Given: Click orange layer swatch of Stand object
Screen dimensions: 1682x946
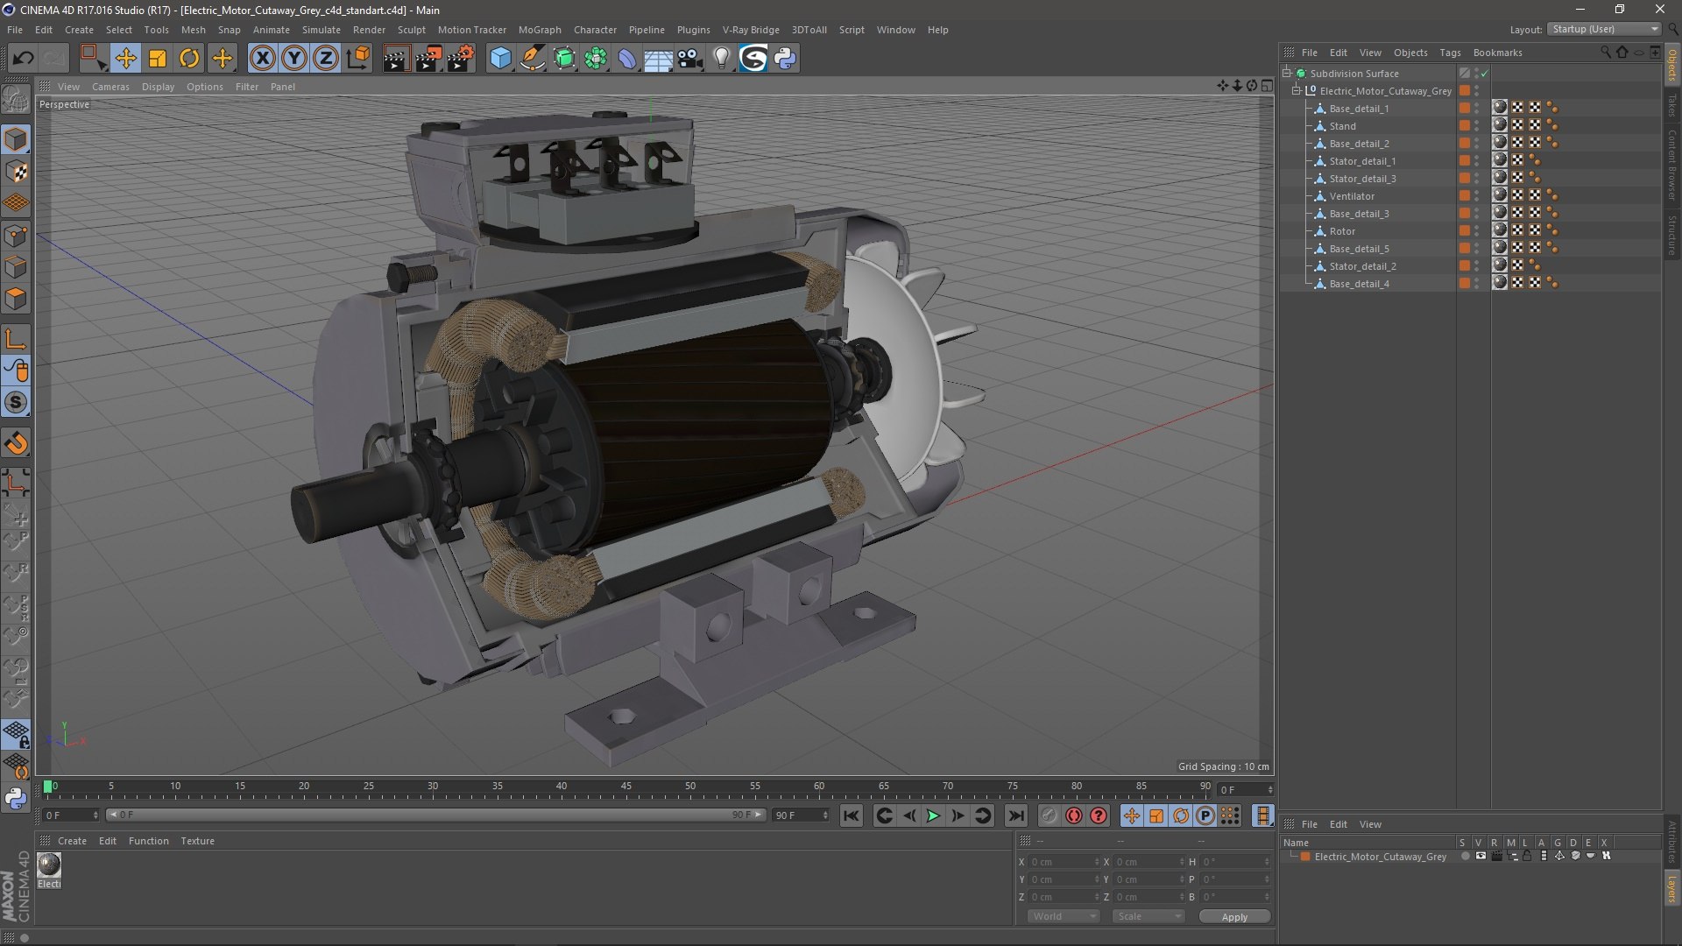Looking at the screenshot, I should point(1465,126).
